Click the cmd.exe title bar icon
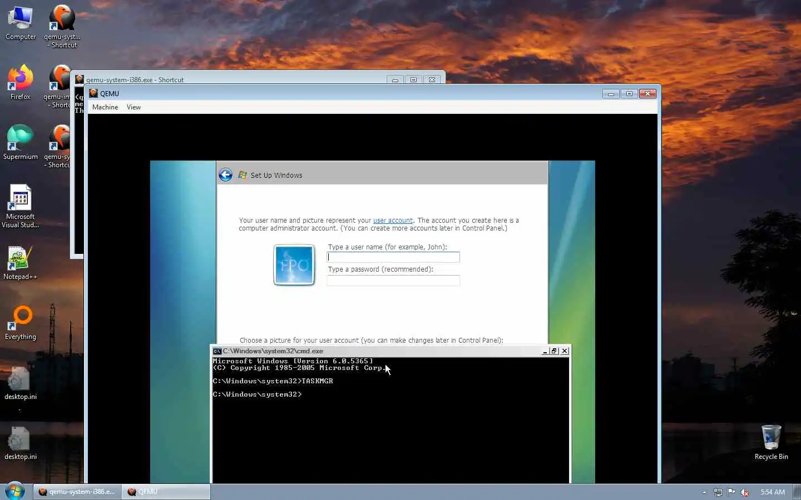Viewport: 801px width, 500px height. [217, 351]
